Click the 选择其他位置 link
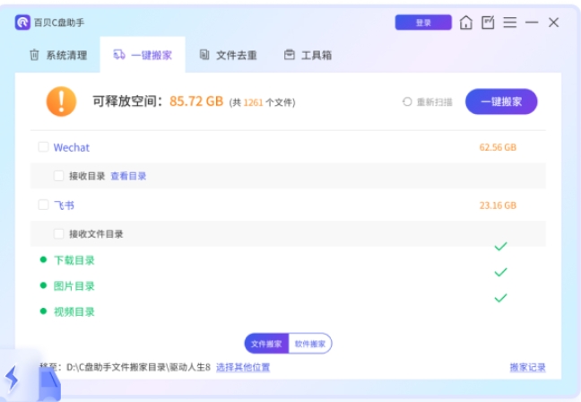Viewport: 581px width, 402px height. coord(243,368)
